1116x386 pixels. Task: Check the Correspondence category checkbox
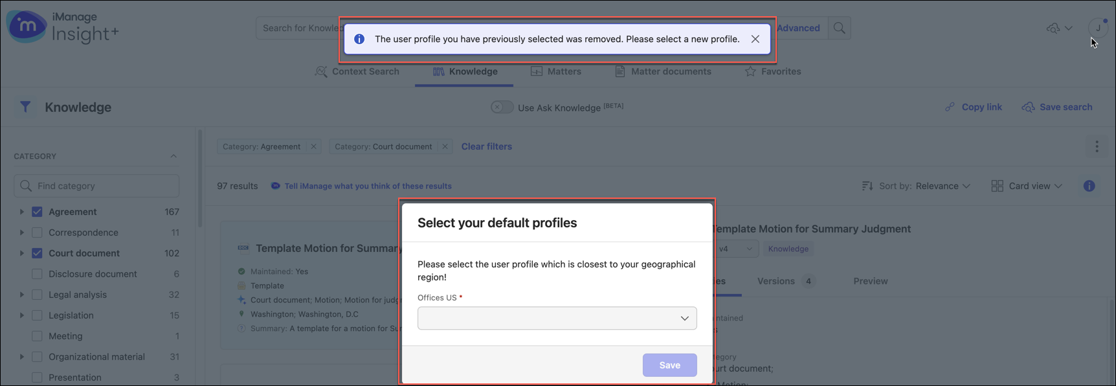pyautogui.click(x=37, y=233)
